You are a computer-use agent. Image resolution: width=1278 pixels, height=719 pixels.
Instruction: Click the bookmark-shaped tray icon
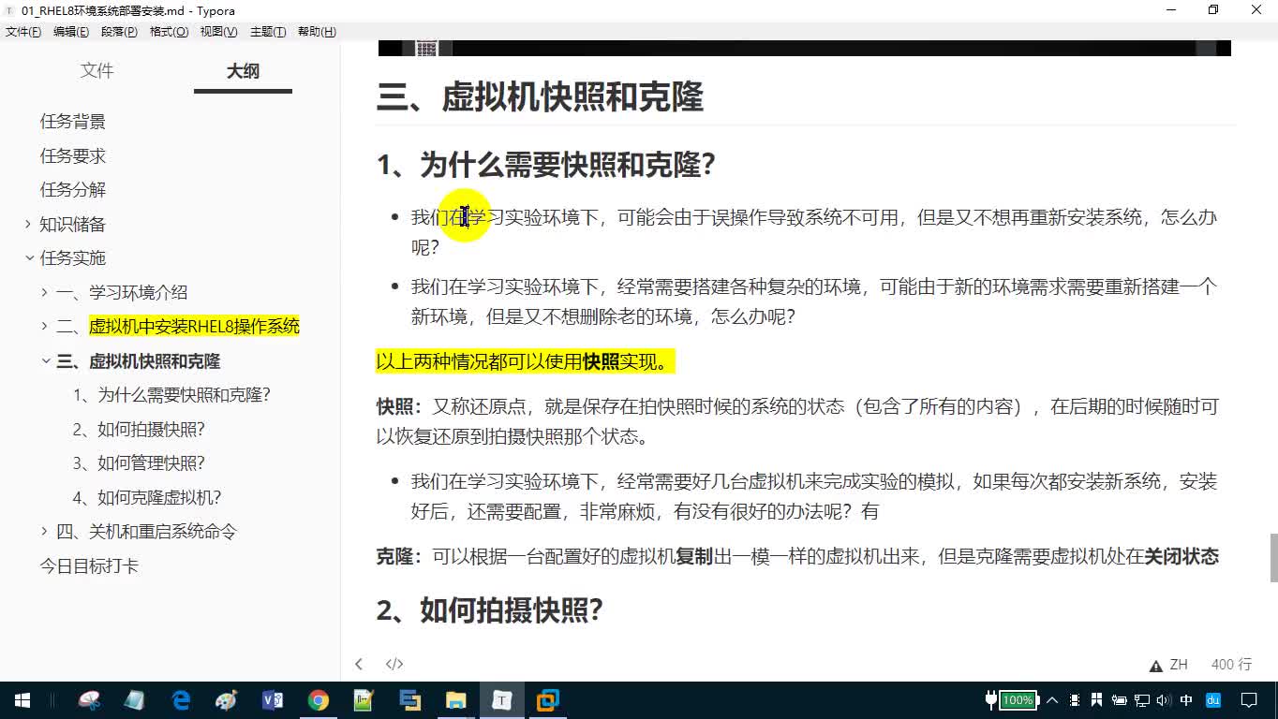click(1097, 700)
